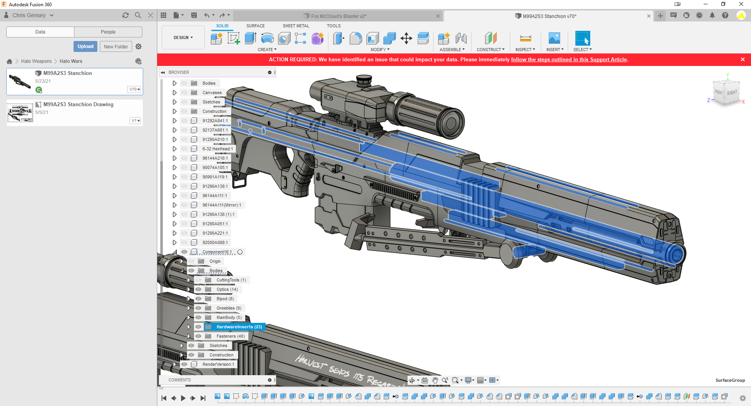Activate the Move/Copy tool

pos(406,38)
